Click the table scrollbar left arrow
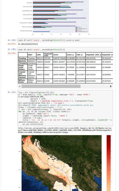Screen dimensions: 119x191 [20, 86]
